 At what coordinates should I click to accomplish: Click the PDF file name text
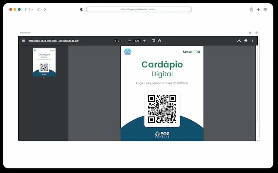[54, 41]
